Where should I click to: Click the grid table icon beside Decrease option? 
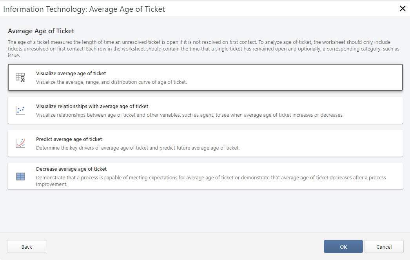click(x=20, y=176)
